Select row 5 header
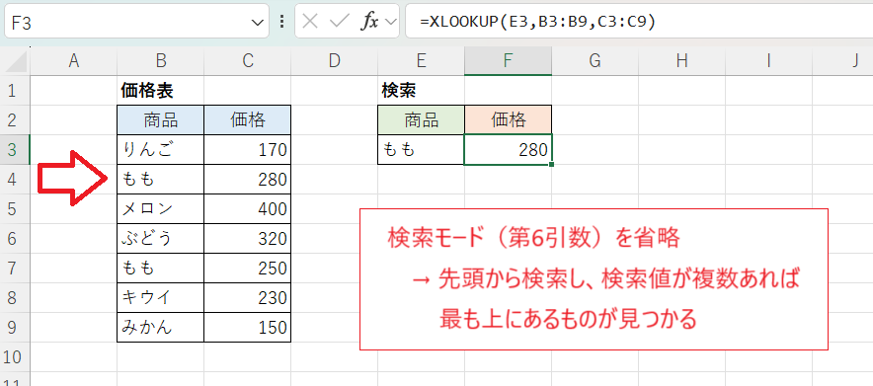 click(x=15, y=208)
